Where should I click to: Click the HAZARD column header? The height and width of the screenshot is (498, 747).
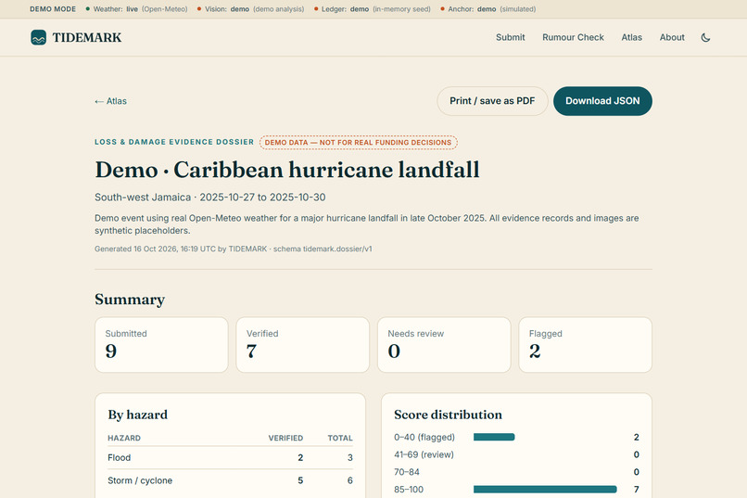coord(124,438)
